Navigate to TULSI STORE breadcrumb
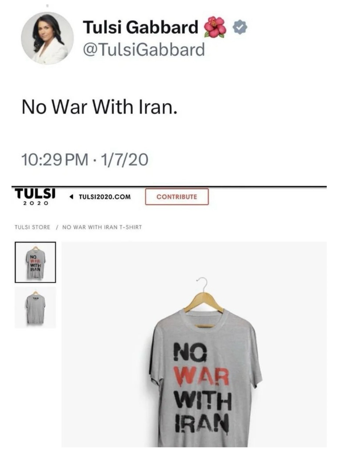This screenshot has width=337, height=449. tap(32, 227)
